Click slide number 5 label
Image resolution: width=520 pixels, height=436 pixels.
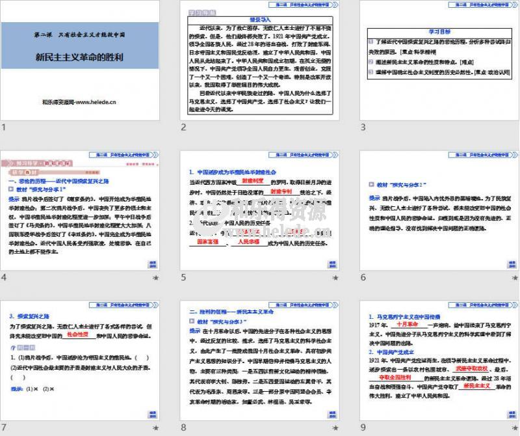click(x=183, y=277)
